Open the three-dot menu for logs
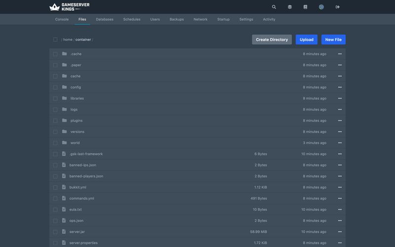The image size is (395, 247). 340,109
